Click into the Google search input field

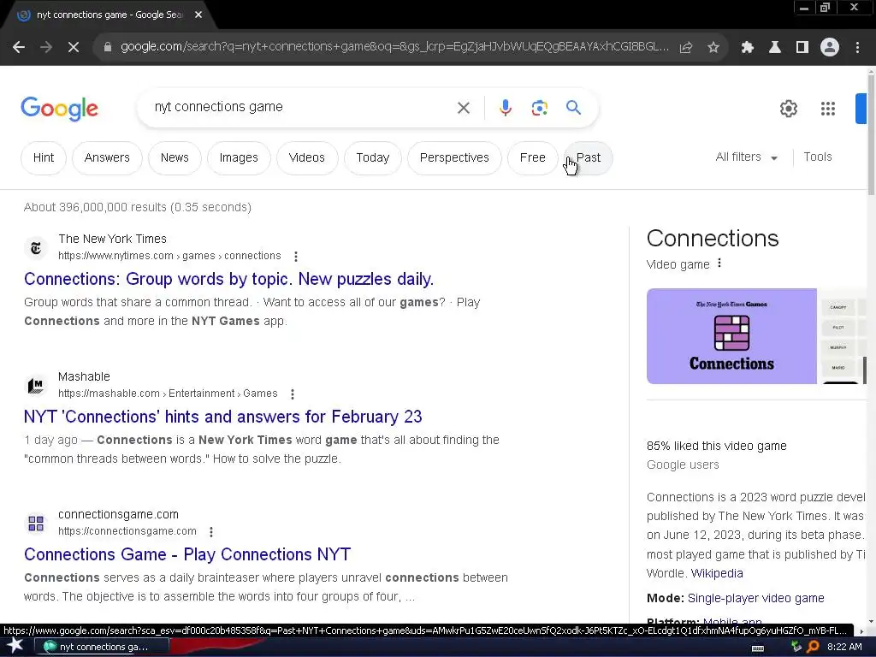[x=302, y=107]
